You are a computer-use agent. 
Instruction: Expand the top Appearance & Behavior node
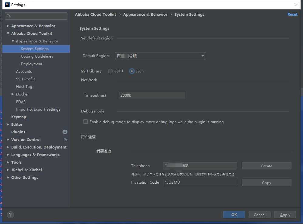point(8,26)
